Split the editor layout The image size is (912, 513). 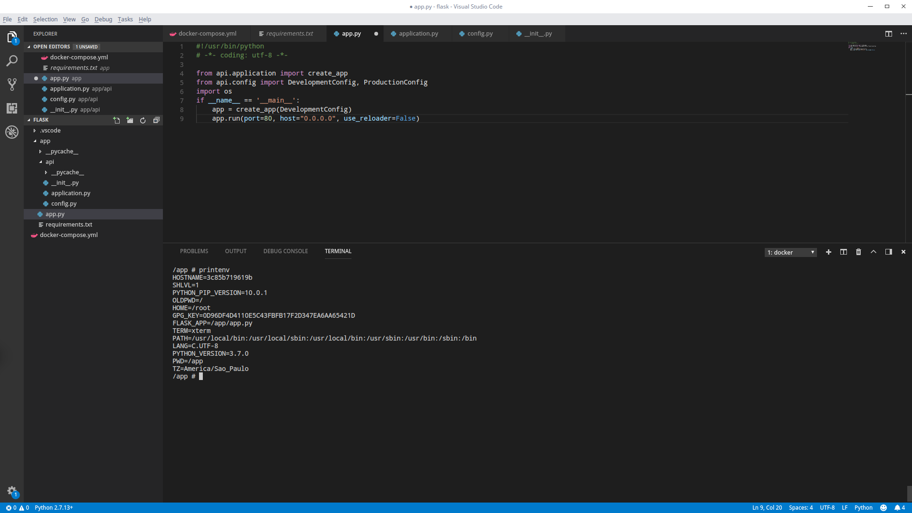coord(889,34)
